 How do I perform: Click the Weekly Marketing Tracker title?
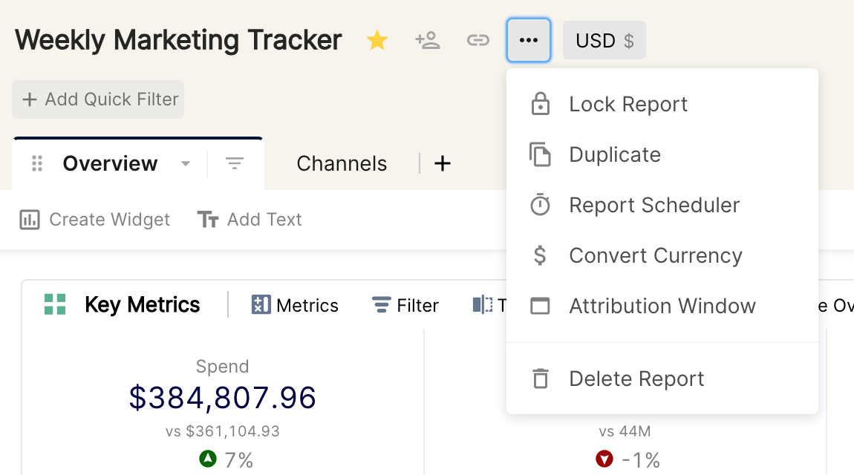point(178,40)
